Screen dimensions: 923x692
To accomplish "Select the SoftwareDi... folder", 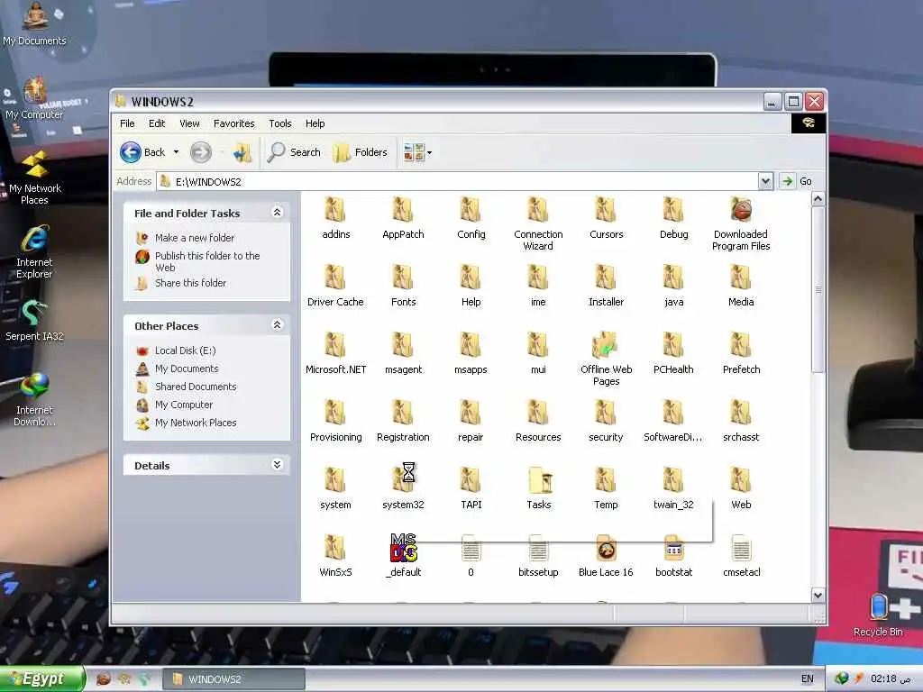I will coord(673,422).
